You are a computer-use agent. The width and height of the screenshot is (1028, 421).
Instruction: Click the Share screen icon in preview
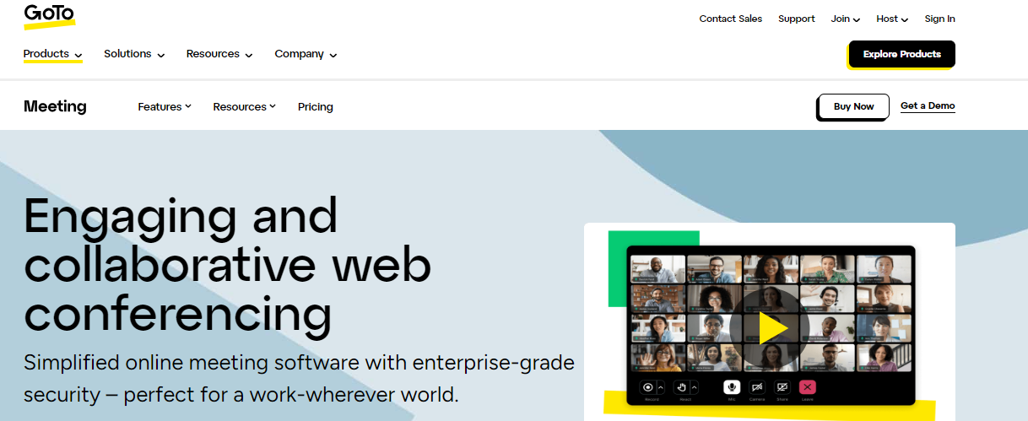click(x=782, y=387)
